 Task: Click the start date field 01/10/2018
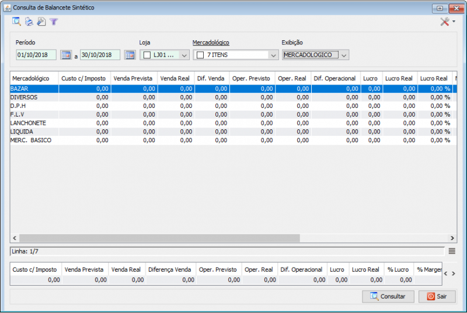pos(36,55)
